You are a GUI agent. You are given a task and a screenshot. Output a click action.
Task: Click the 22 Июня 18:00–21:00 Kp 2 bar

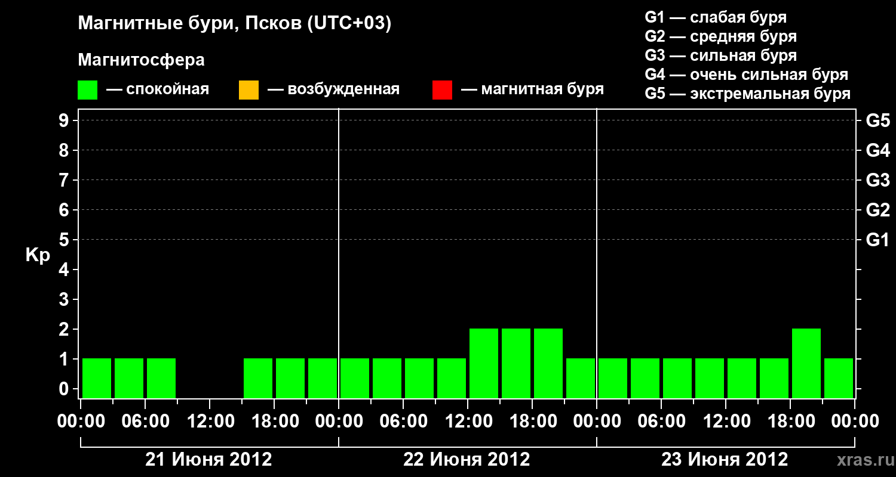[548, 363]
